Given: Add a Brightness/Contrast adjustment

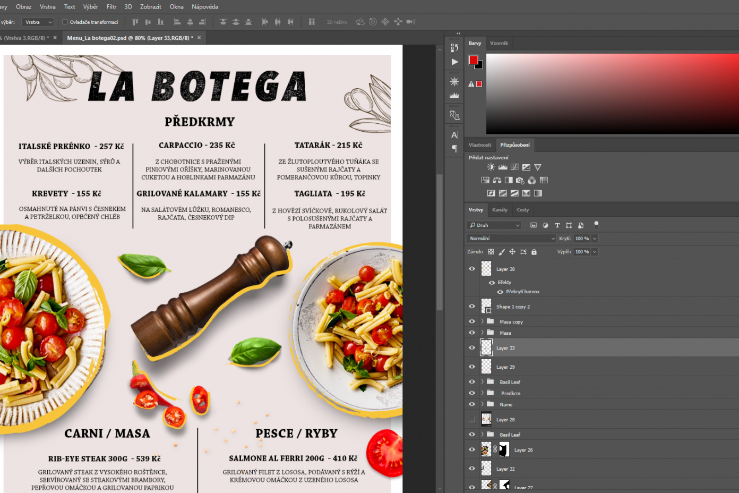Looking at the screenshot, I should 491,167.
